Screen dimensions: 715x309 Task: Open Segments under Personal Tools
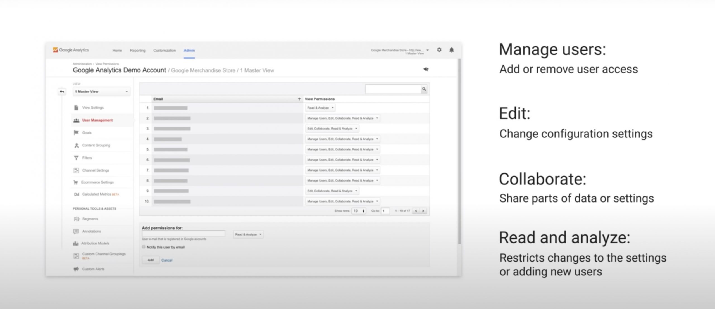point(90,219)
